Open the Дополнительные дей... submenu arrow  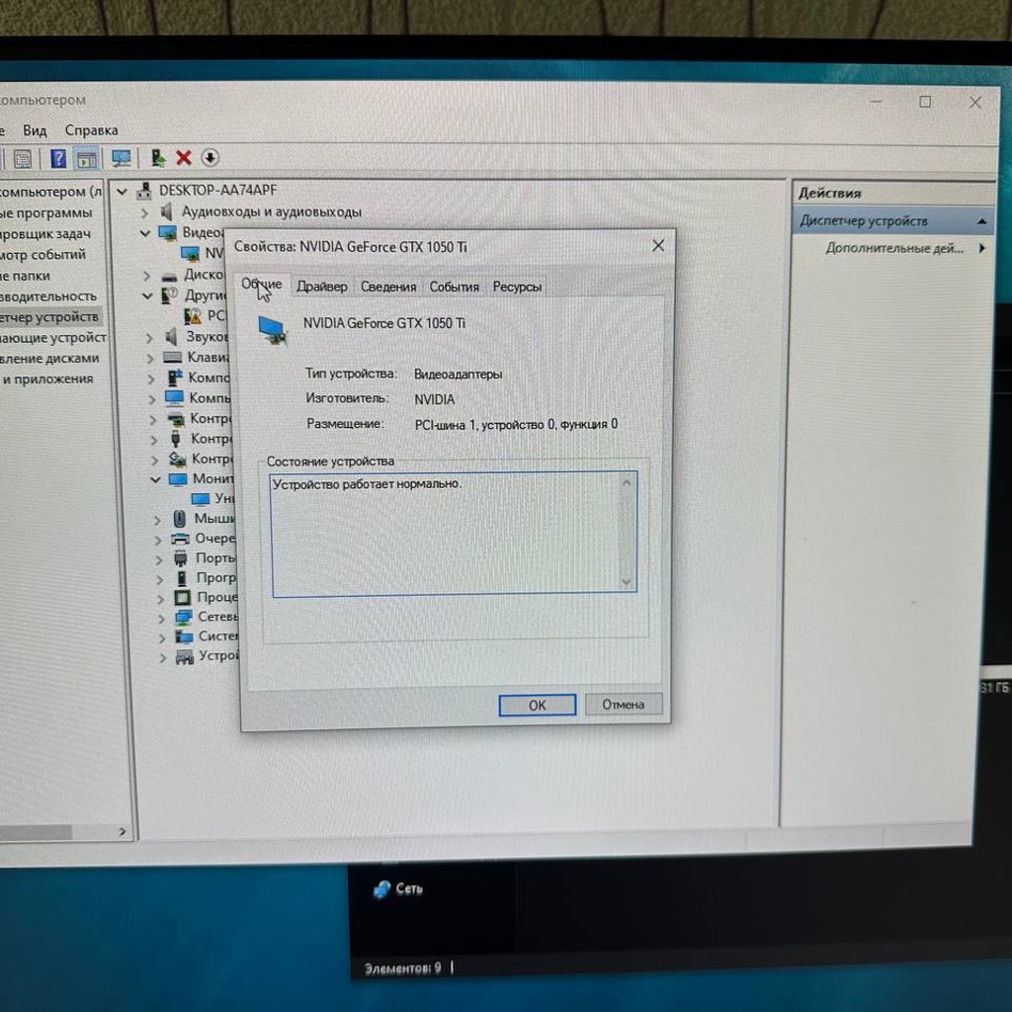[981, 248]
